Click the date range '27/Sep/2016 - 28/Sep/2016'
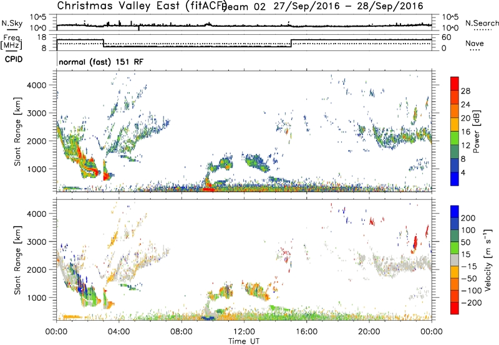Image resolution: width=499 pixels, height=345 pixels. [x=349, y=6]
